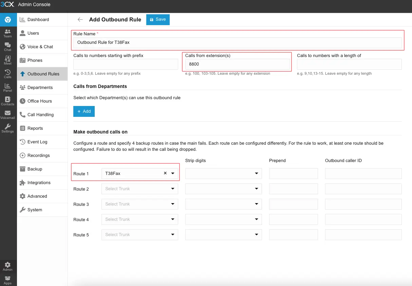Select Call Handling in the sidebar menu
The height and width of the screenshot is (286, 412).
pyautogui.click(x=40, y=115)
